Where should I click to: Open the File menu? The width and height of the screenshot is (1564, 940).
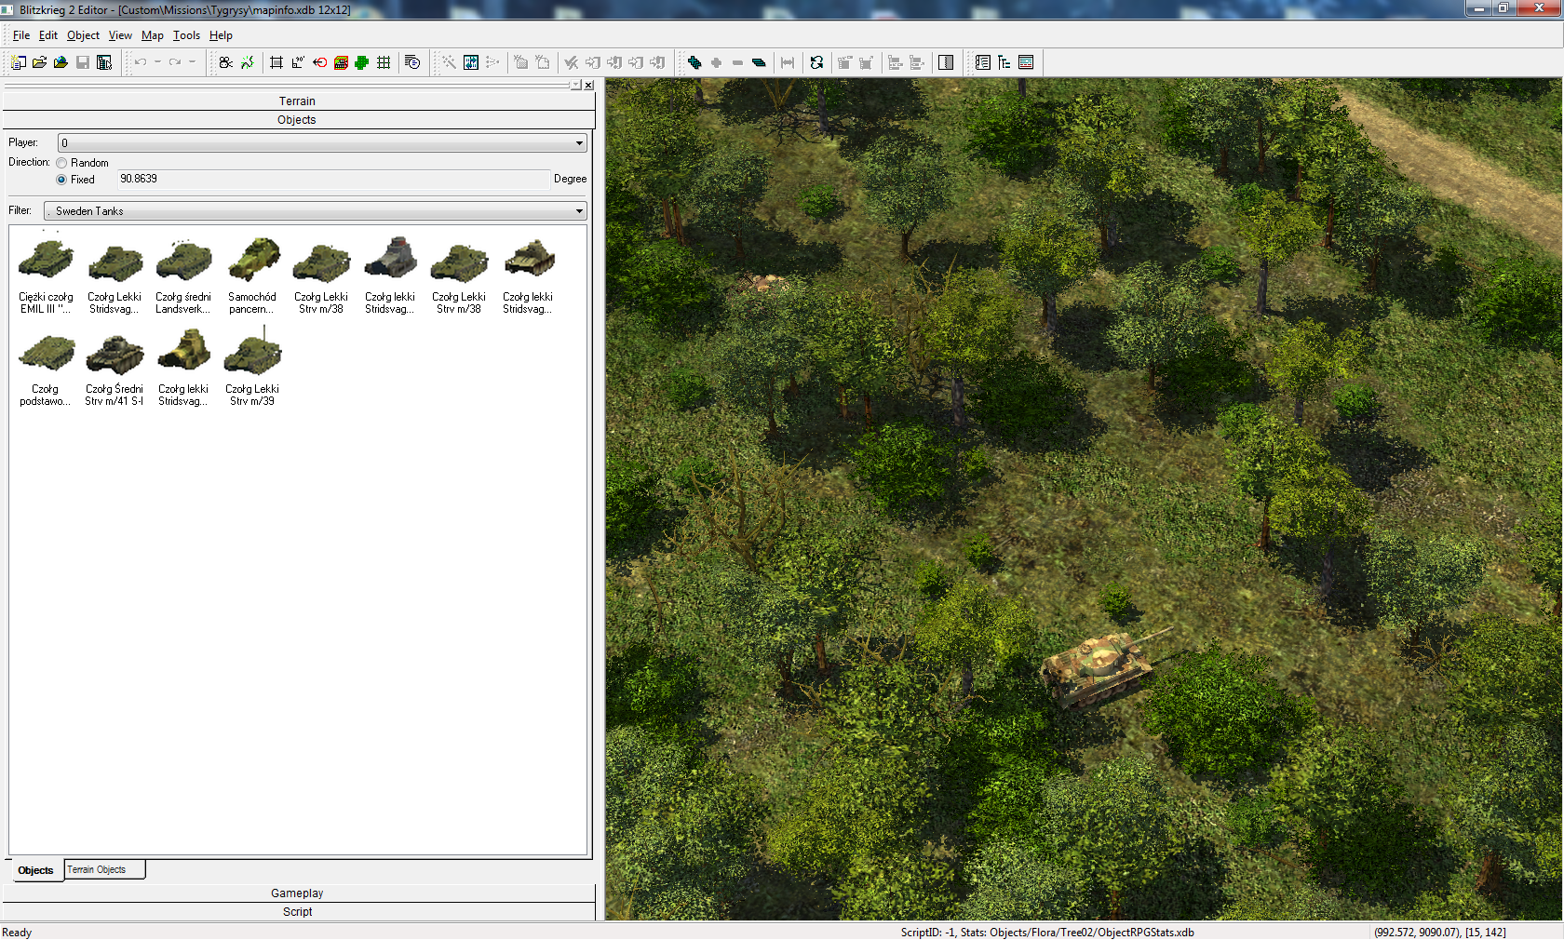click(20, 35)
